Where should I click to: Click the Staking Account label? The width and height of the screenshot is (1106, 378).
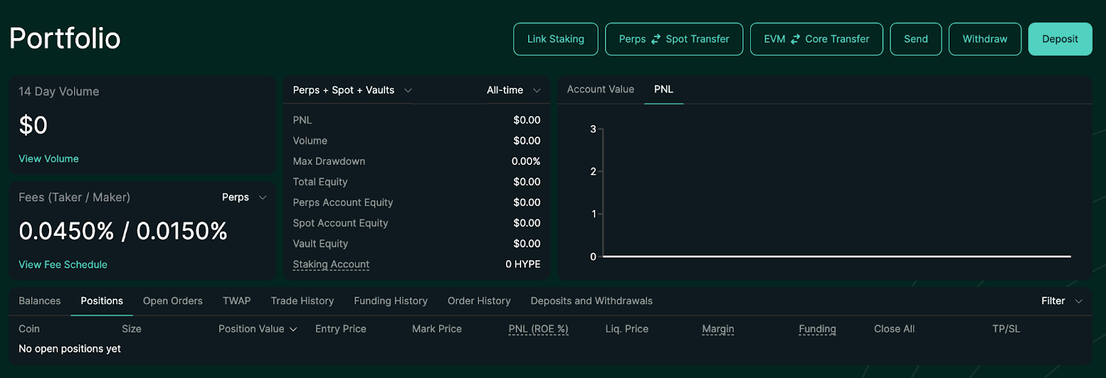coord(330,264)
